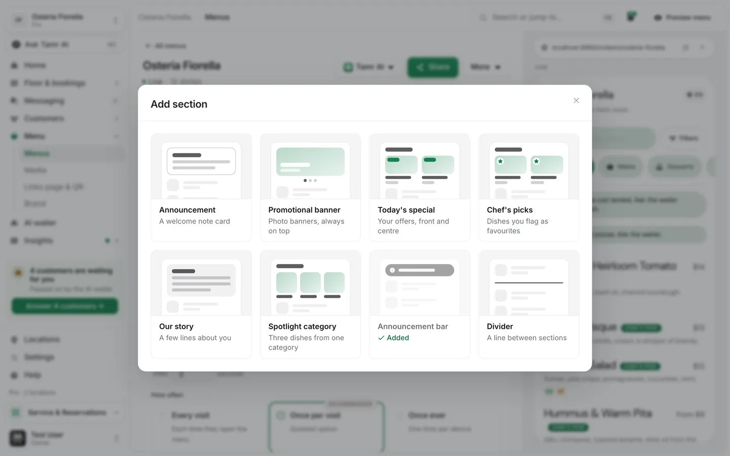Screen dimensions: 730x456
Task: Go back via All menus link
Action: (166, 46)
